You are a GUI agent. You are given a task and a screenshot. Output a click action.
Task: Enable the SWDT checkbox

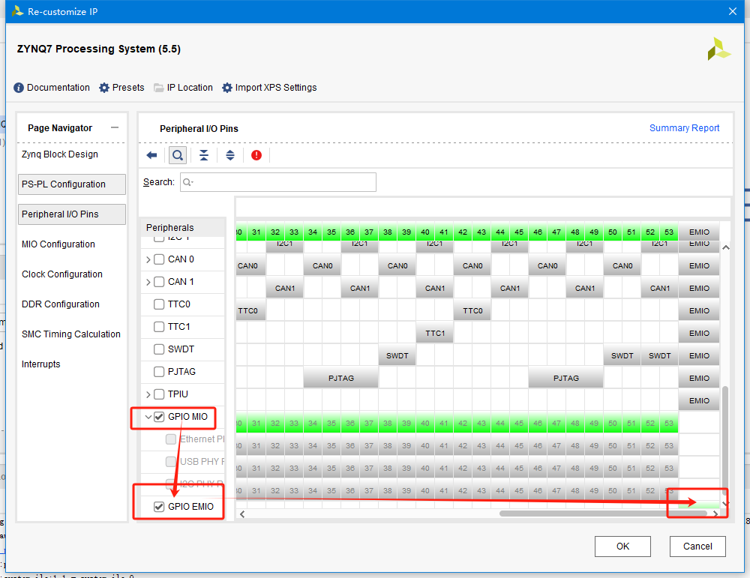[x=159, y=349]
